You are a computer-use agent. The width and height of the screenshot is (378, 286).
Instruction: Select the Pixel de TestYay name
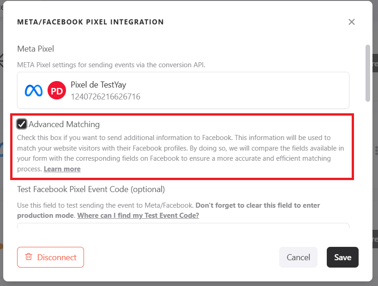coord(98,85)
